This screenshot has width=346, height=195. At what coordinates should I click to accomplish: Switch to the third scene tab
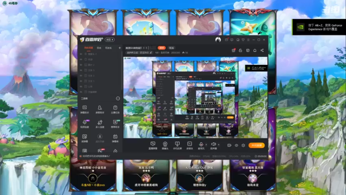[109, 48]
